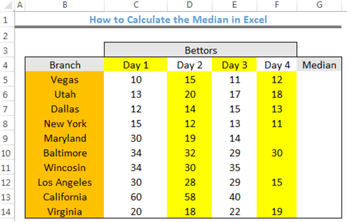347x222 pixels.
Task: Click the Median header cell
Action: point(319,65)
